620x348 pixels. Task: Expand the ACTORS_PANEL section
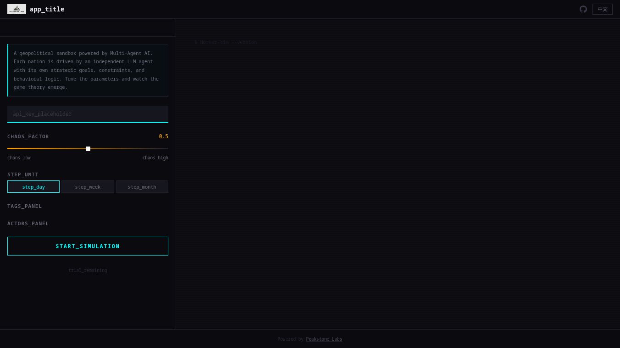28,224
